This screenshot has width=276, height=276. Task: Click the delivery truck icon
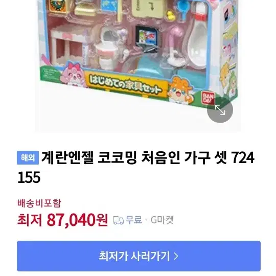(118, 220)
